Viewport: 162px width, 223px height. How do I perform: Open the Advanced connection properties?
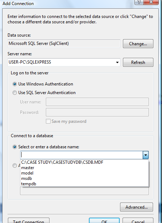point(137,207)
